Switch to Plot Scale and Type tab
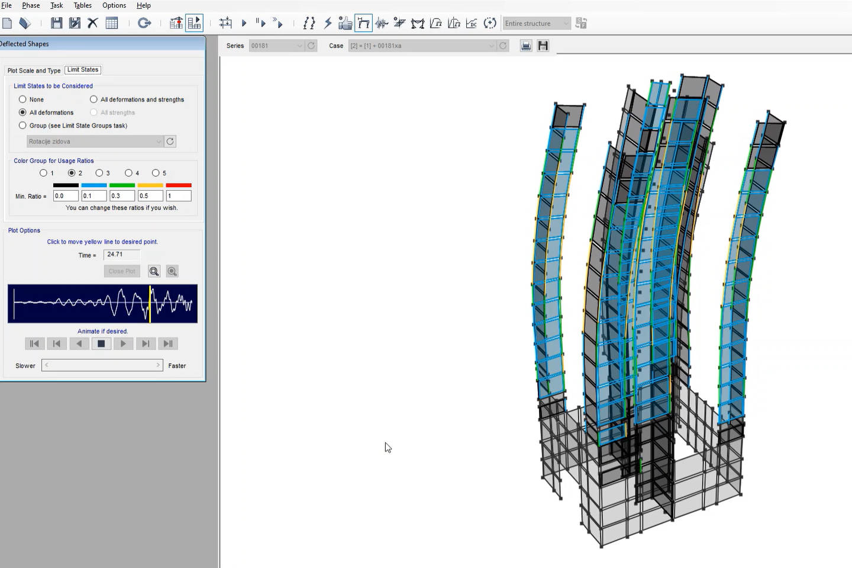852x568 pixels. coord(34,70)
